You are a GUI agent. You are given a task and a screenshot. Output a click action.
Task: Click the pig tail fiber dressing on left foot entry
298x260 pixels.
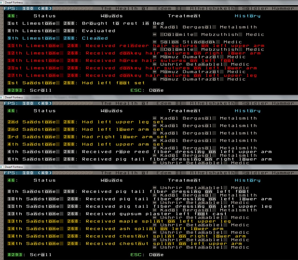pyautogui.click(x=128, y=192)
